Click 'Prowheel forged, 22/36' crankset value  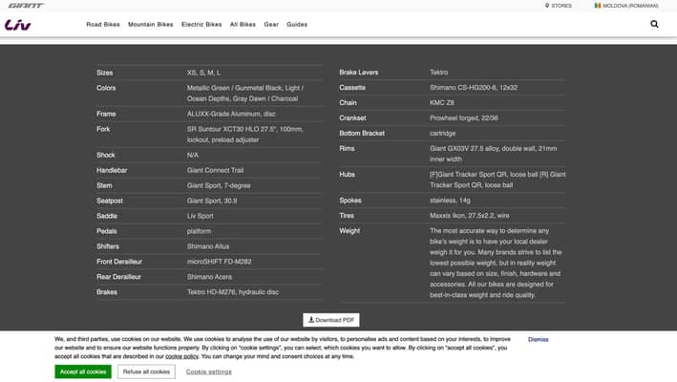tap(464, 117)
